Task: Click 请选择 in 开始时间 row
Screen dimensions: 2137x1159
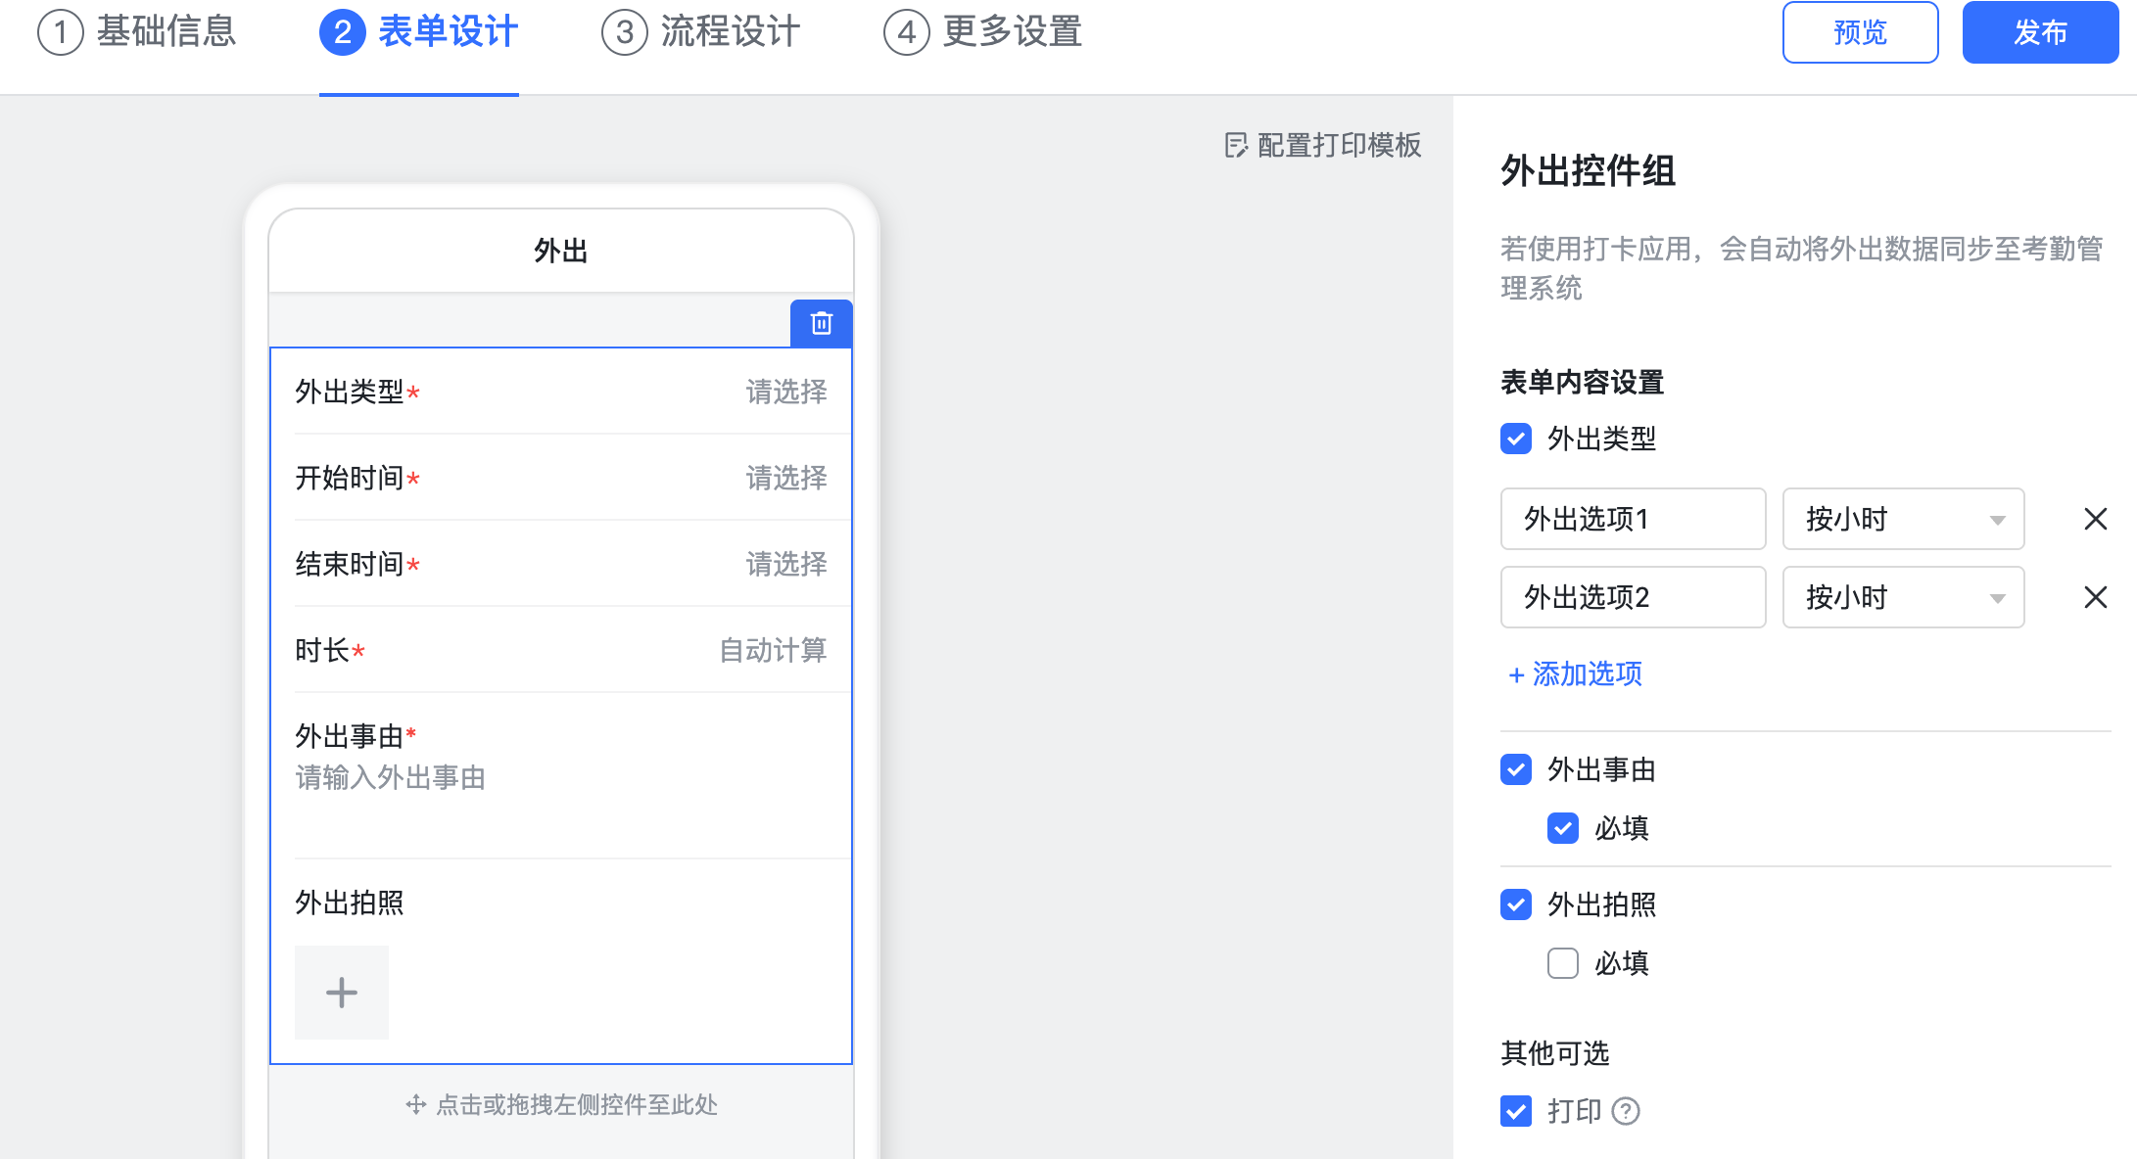Action: coord(785,478)
